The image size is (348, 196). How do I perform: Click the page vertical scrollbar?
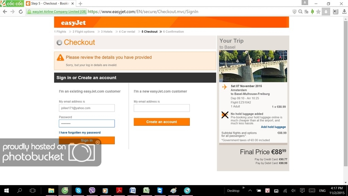tap(346, 93)
